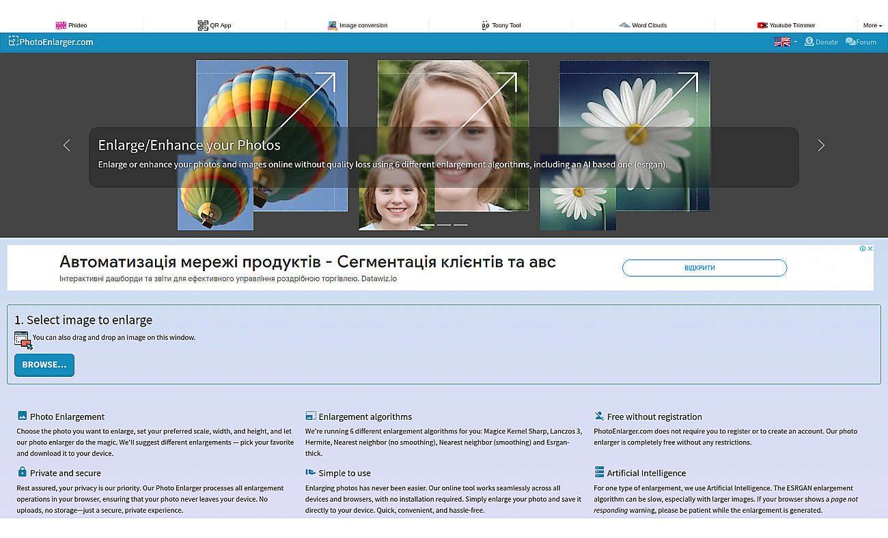
Task: Click the 'Free without registration' heading text
Action: (x=654, y=416)
